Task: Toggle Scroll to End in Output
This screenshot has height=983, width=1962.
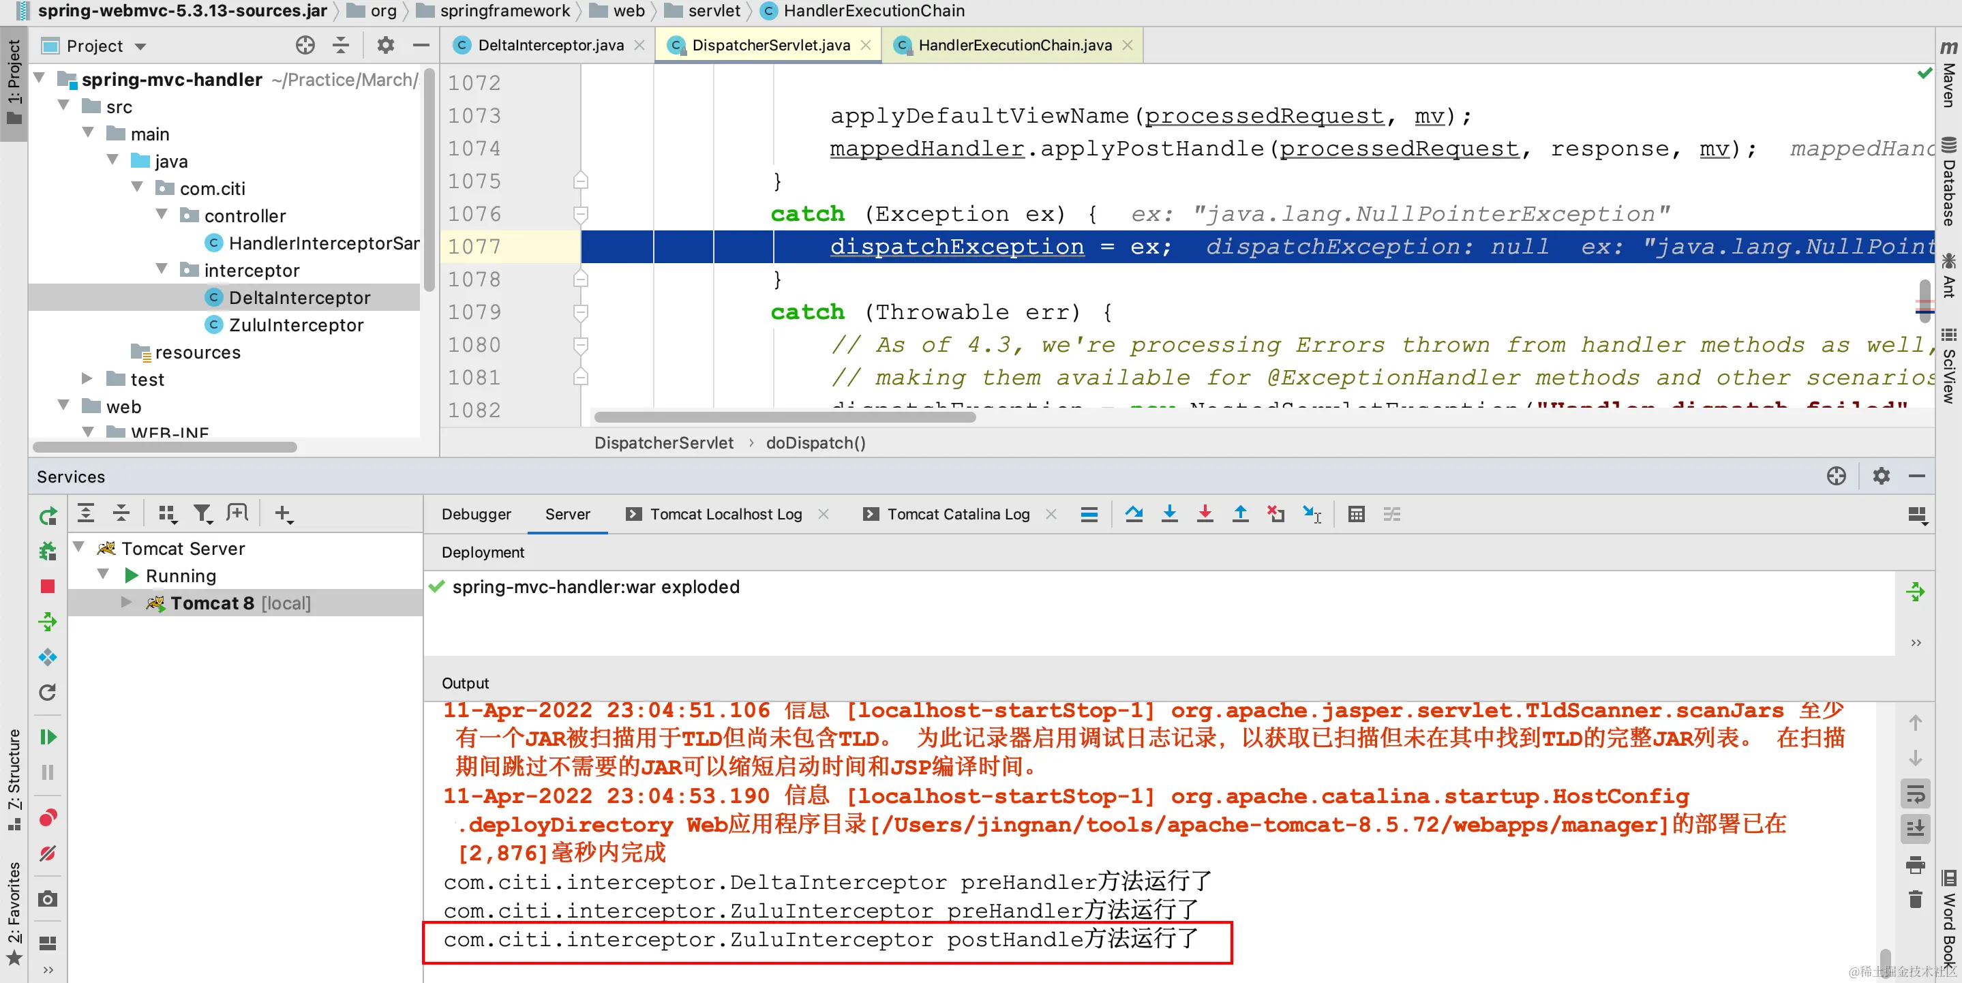Action: click(1915, 828)
